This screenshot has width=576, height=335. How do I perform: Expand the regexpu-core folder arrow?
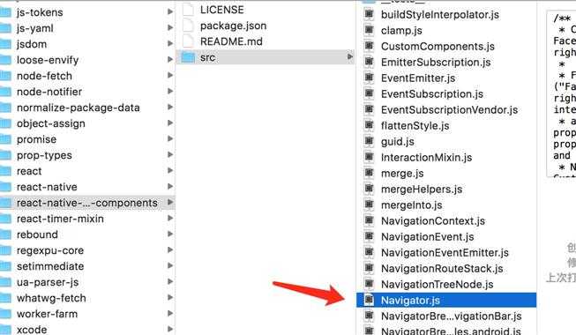click(170, 249)
